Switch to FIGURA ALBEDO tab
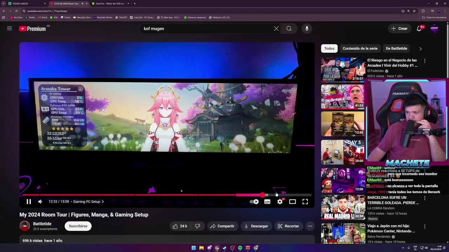The image size is (449, 252). 27,3
